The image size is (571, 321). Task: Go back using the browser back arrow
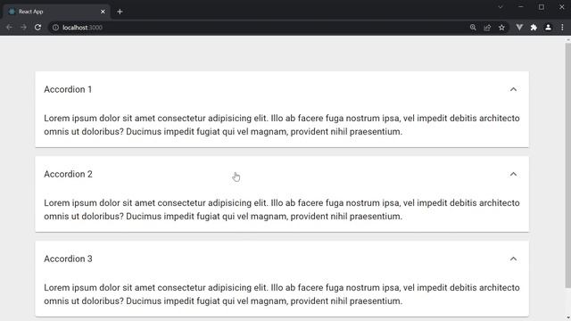point(9,28)
